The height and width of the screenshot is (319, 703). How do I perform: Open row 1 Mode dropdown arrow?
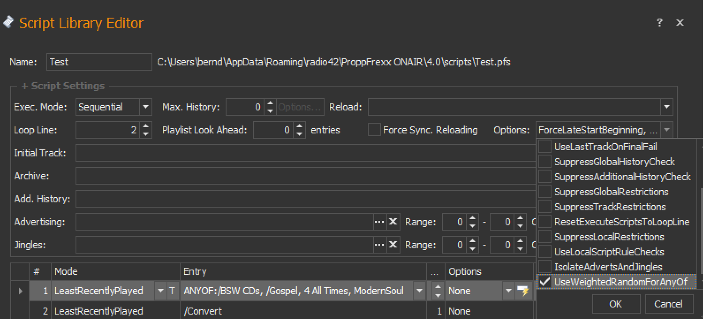[x=160, y=291]
